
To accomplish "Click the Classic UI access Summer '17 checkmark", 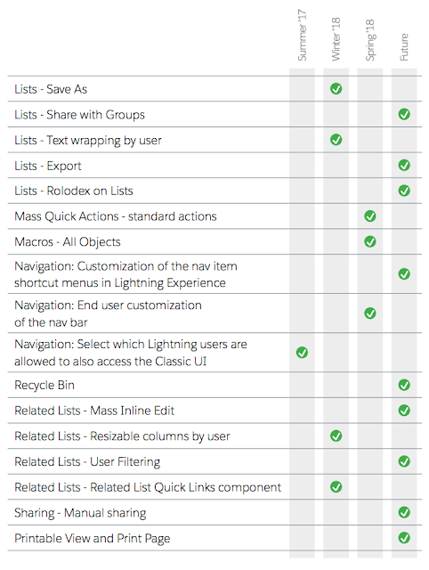I will pos(302,353).
